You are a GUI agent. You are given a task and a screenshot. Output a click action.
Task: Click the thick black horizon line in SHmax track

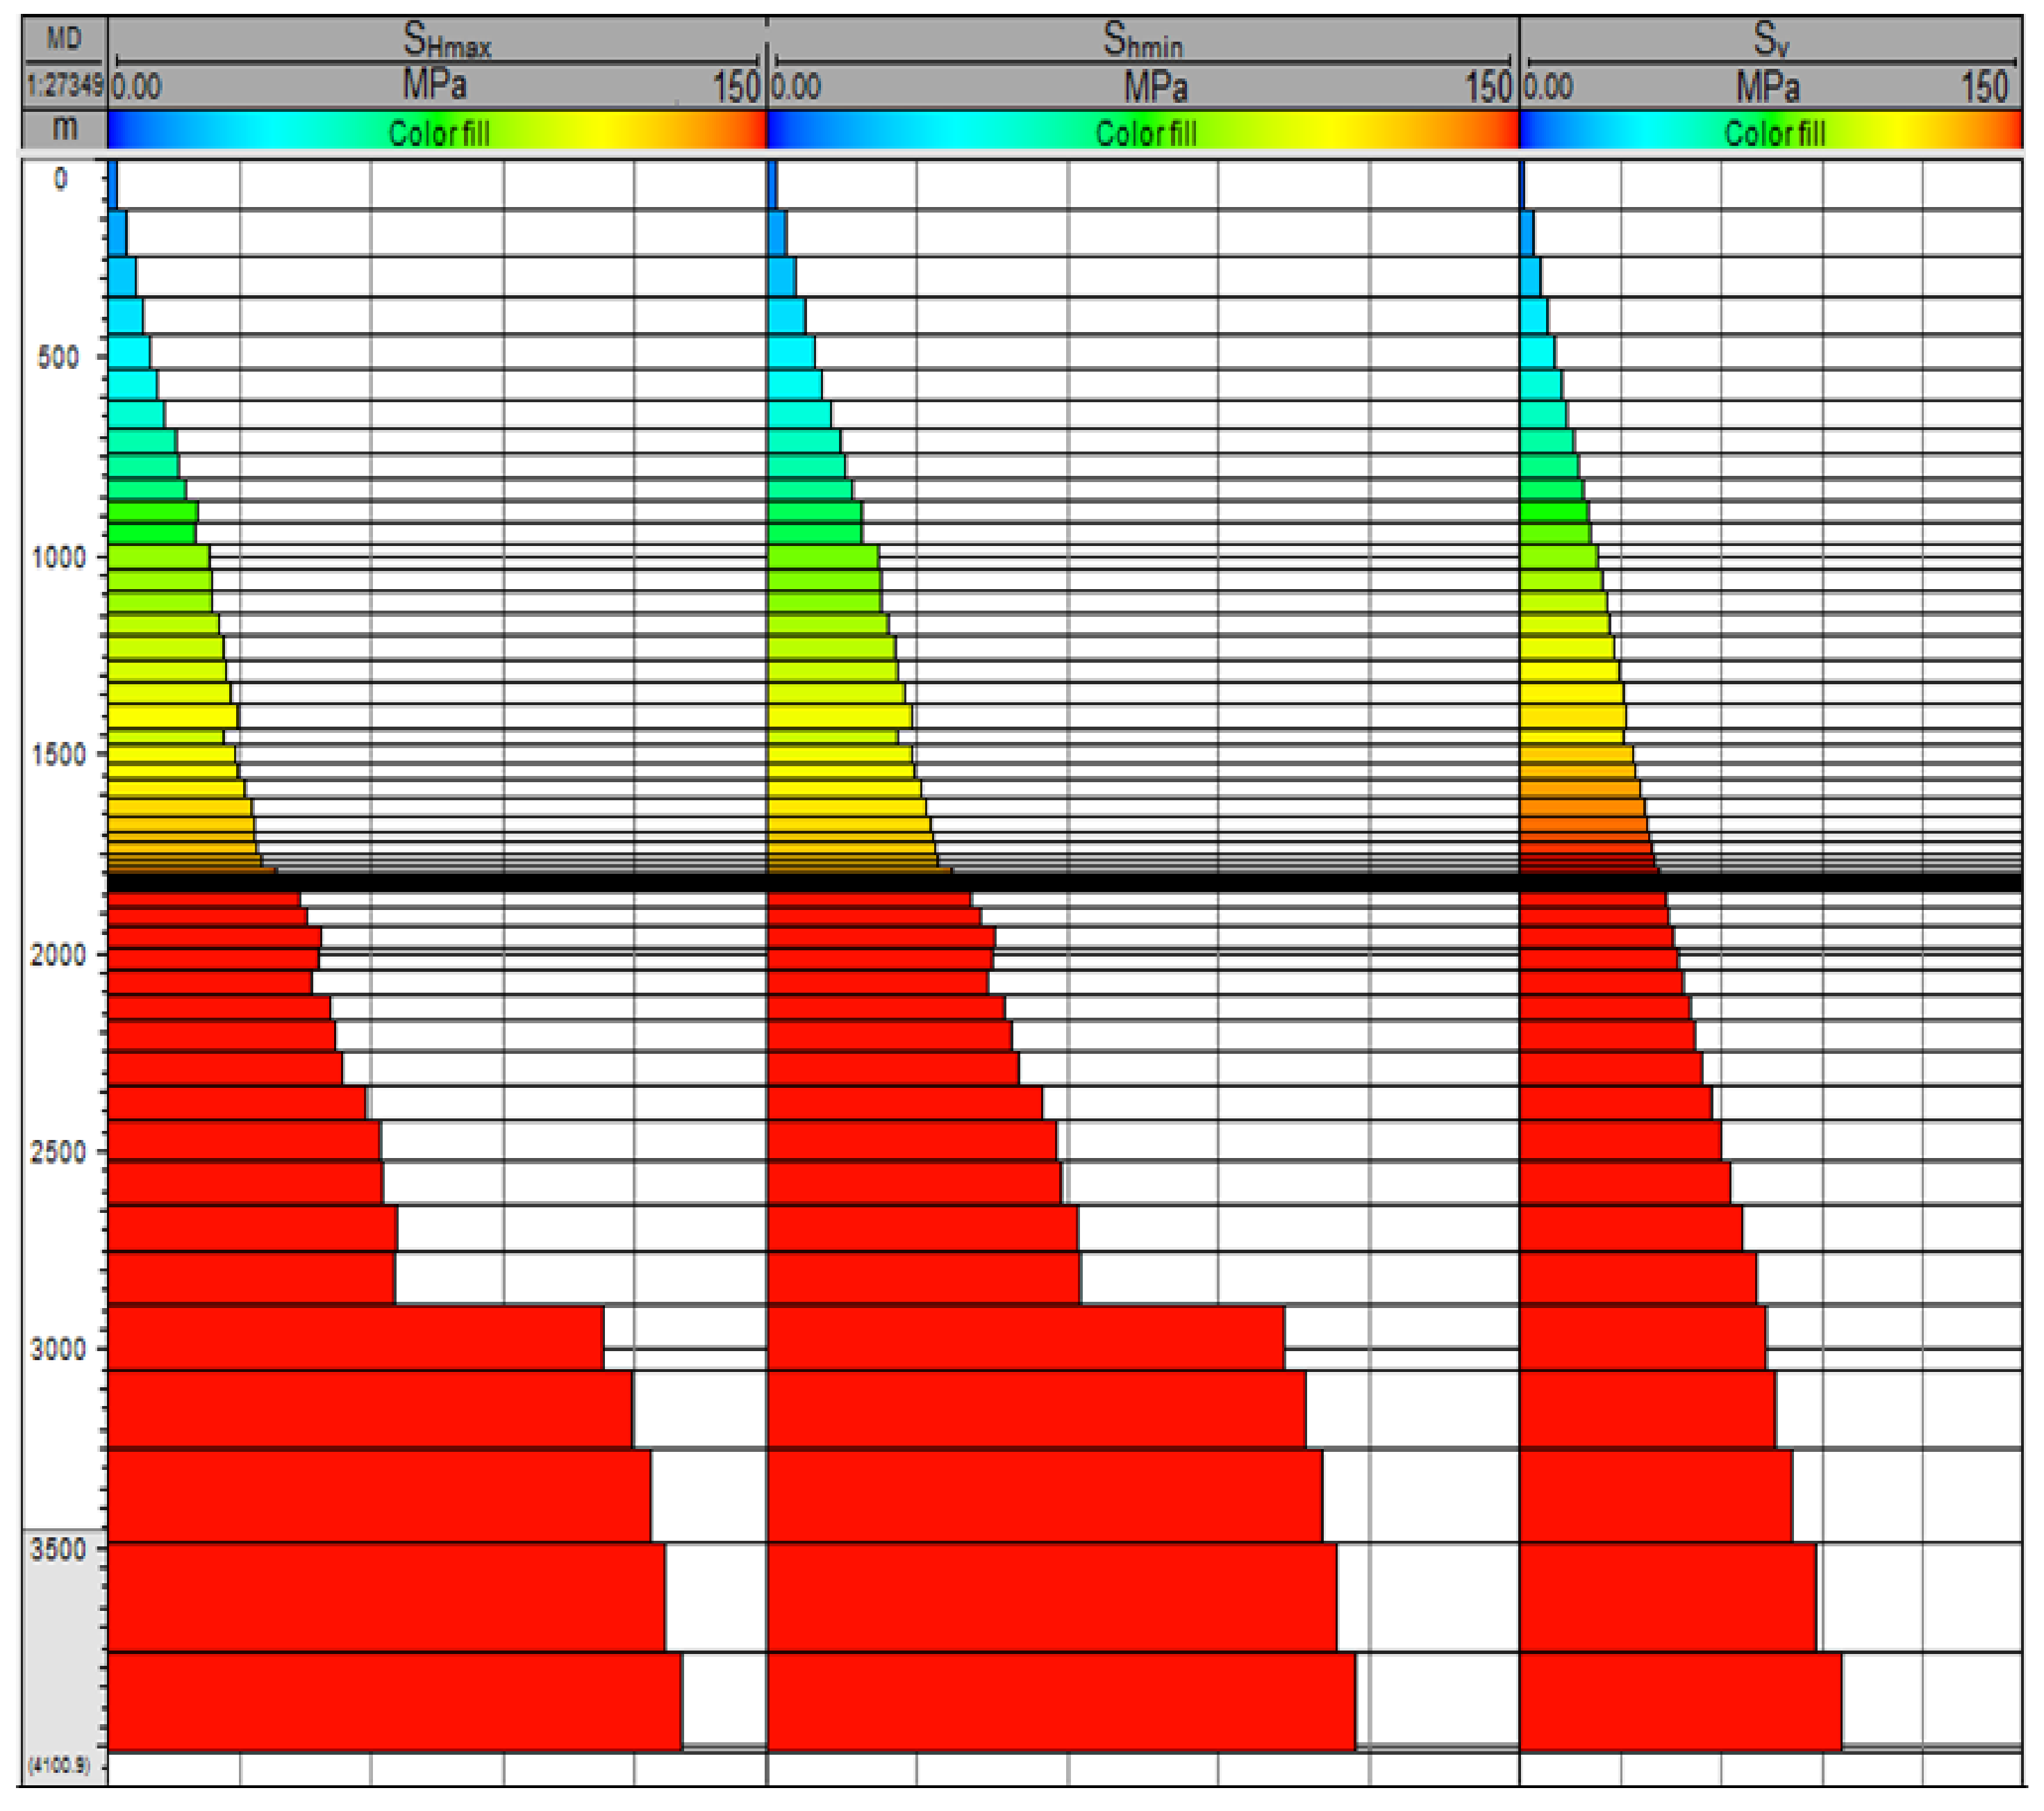pos(436,882)
